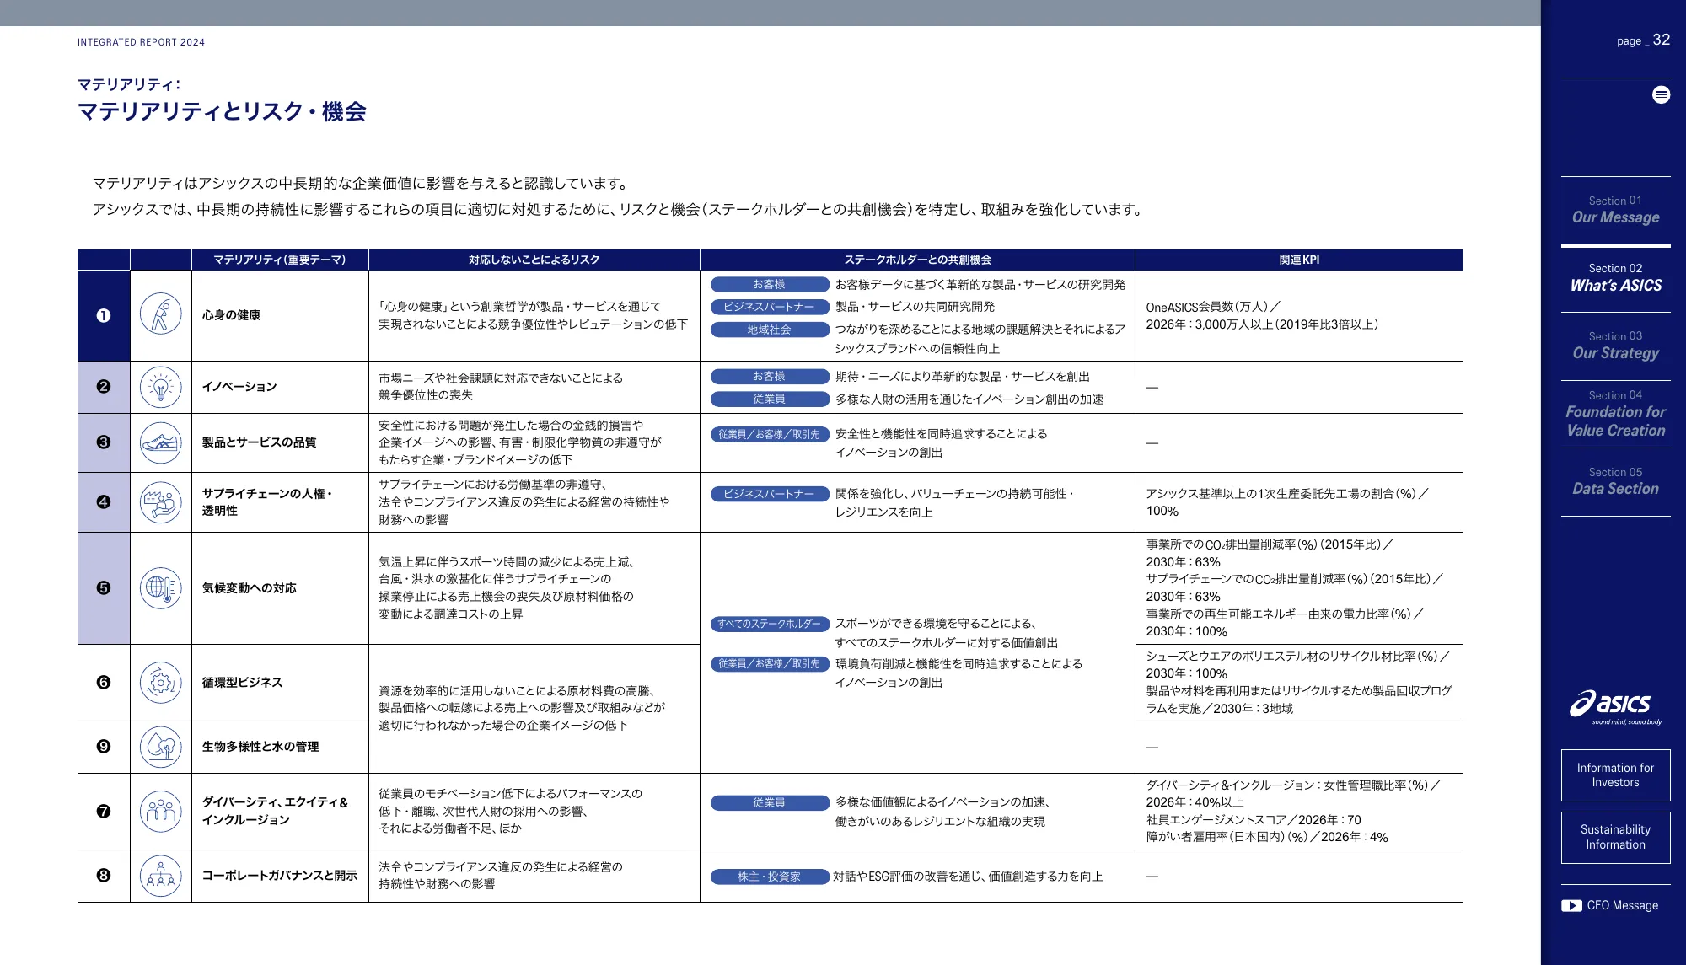Click the circular business gear icon
Image resolution: width=1686 pixels, height=965 pixels.
160,682
